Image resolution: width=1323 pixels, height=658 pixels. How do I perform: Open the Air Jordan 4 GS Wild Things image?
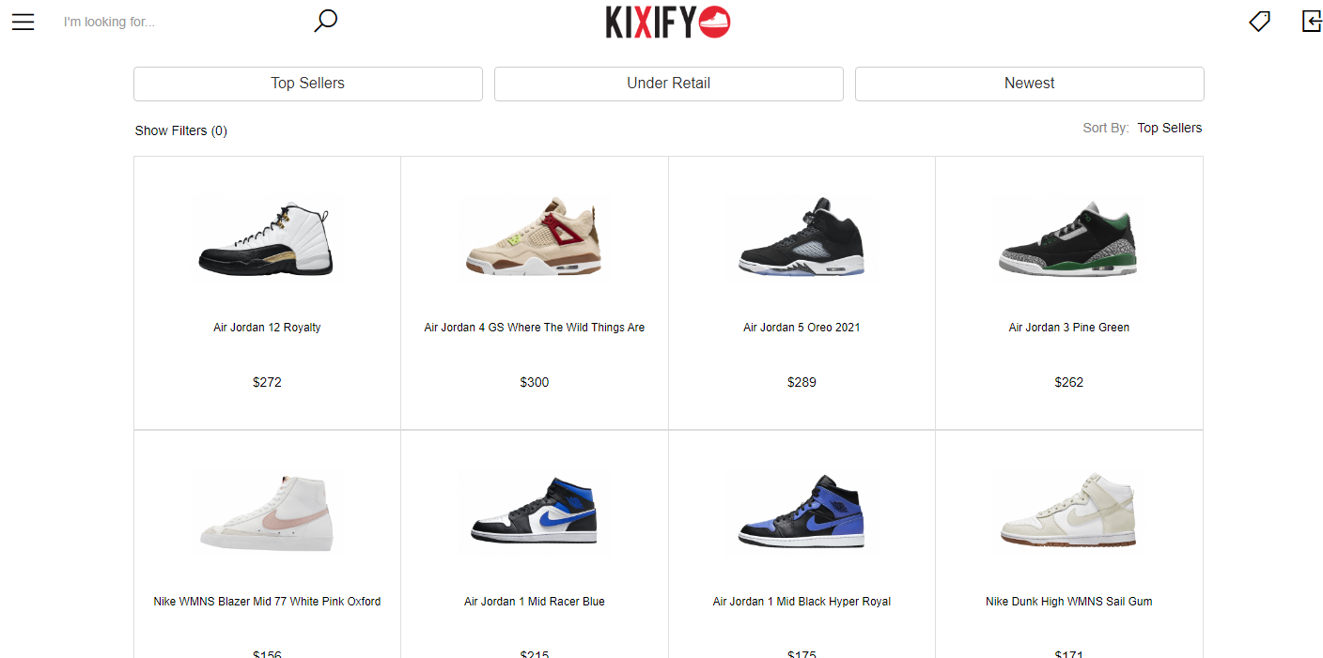[535, 238]
